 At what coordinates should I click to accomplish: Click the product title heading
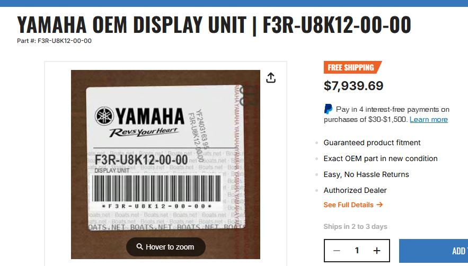214,25
